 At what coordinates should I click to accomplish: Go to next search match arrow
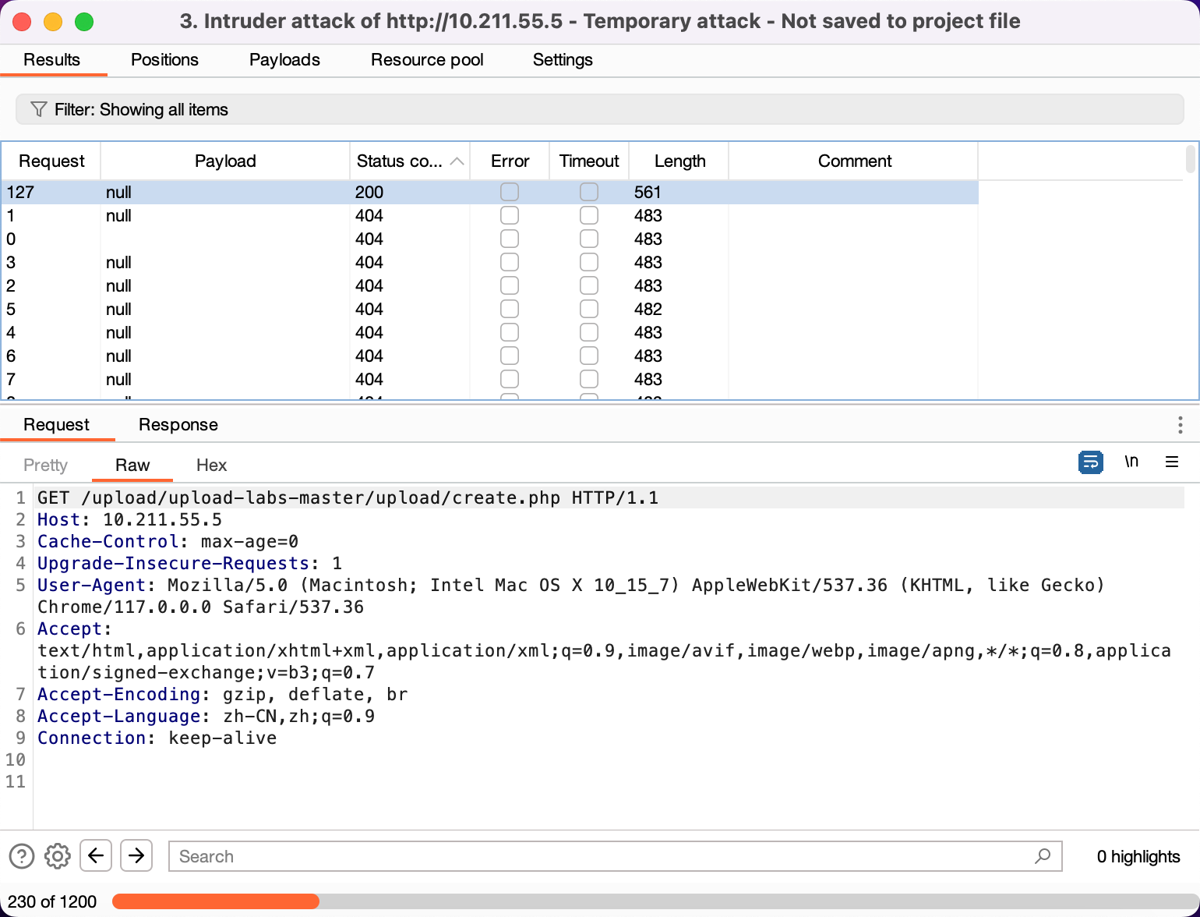[x=136, y=855]
